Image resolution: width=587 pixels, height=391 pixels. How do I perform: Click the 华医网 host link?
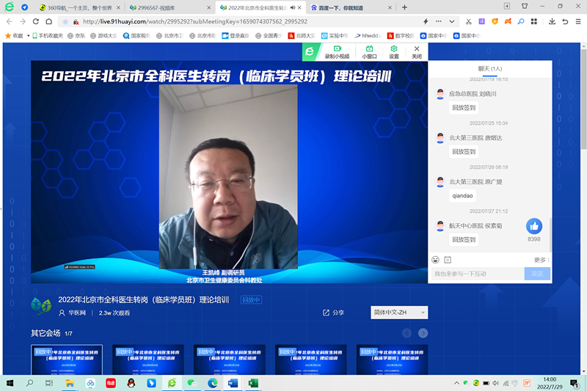[x=77, y=313]
